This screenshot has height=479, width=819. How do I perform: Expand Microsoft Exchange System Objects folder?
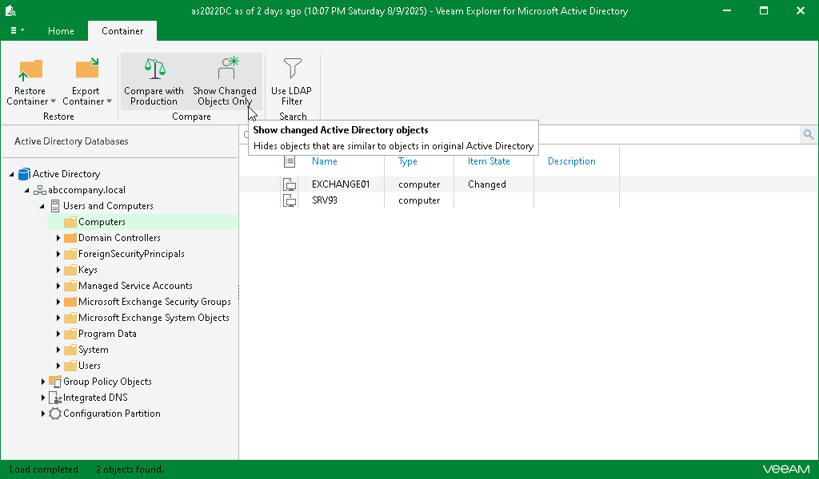click(x=58, y=318)
